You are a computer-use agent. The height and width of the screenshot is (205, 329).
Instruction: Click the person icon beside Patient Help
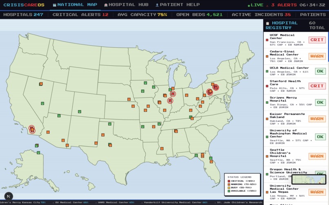coord(157,5)
